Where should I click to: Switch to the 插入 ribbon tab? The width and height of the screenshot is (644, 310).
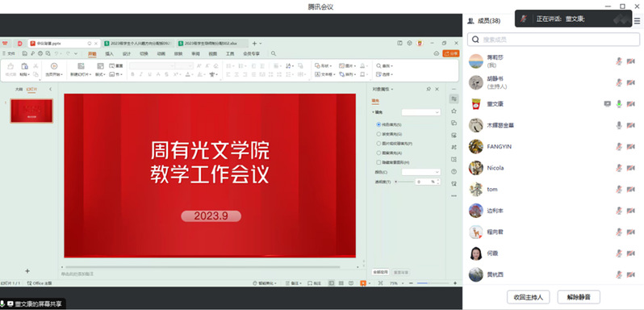pyautogui.click(x=109, y=53)
